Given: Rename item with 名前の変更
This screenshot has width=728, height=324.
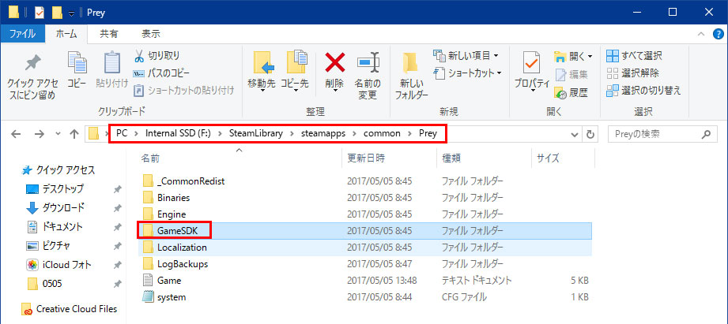Looking at the screenshot, I should click(368, 76).
